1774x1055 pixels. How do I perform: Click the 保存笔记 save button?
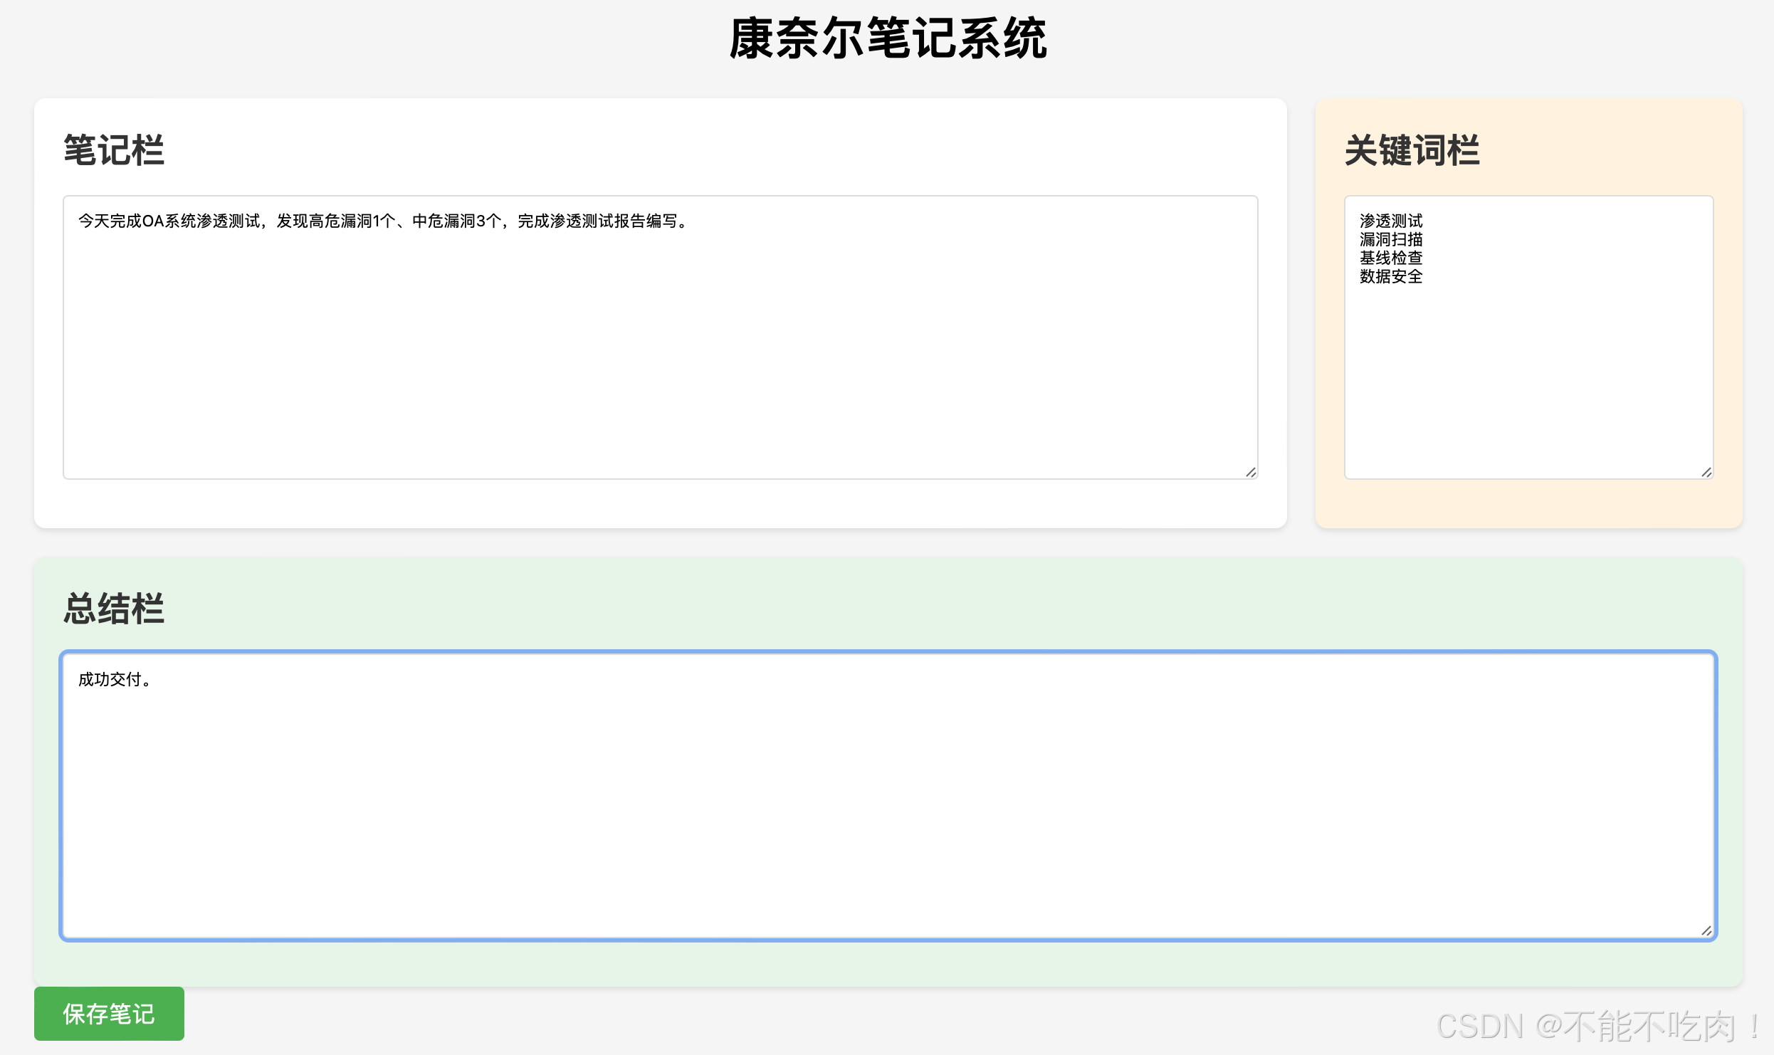(x=109, y=1013)
